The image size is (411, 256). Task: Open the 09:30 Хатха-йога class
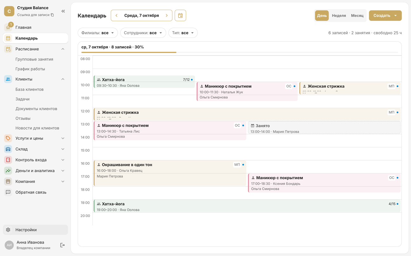(x=144, y=82)
